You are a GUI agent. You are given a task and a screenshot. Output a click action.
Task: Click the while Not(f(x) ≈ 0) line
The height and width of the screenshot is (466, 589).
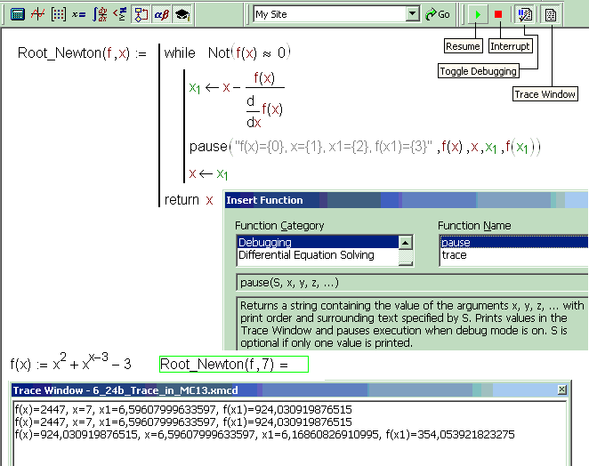pos(227,53)
